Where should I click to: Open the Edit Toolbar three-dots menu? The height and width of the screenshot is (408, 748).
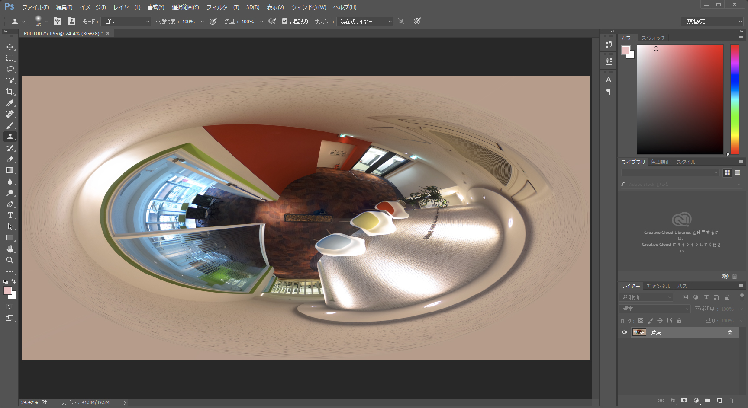click(x=10, y=271)
